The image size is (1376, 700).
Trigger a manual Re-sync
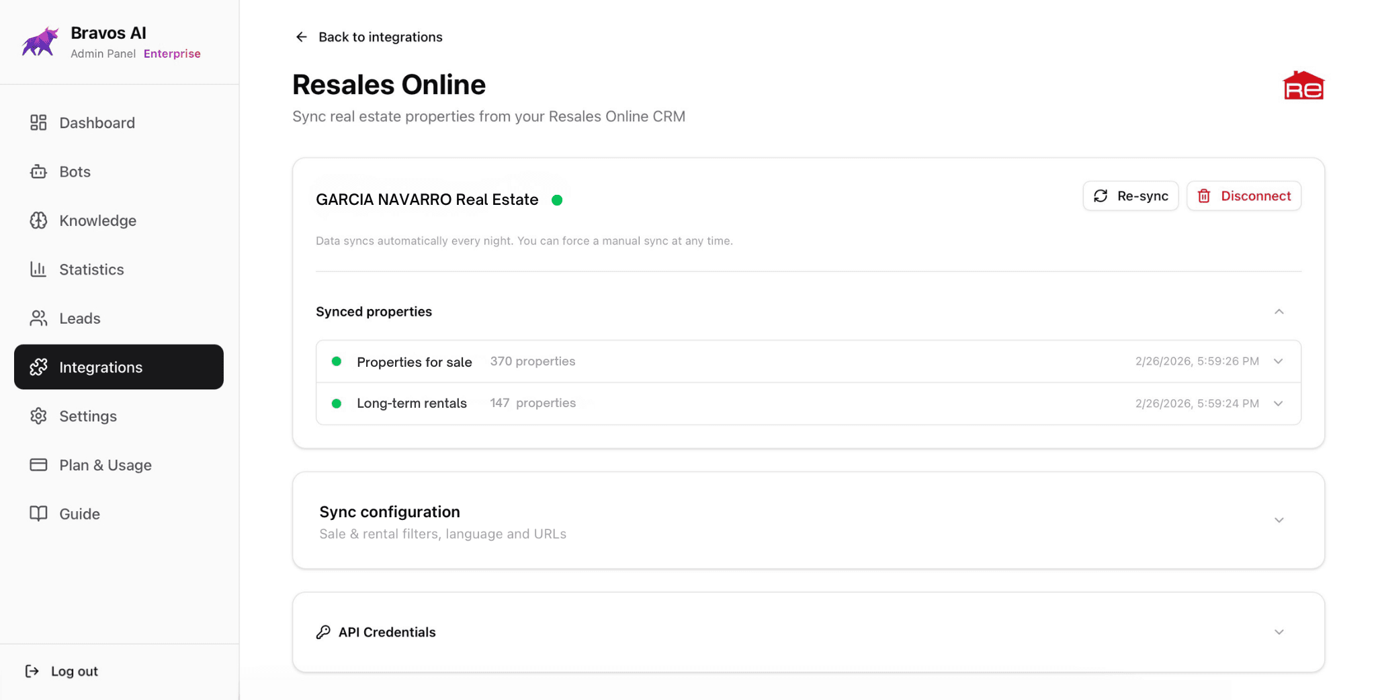pos(1130,195)
